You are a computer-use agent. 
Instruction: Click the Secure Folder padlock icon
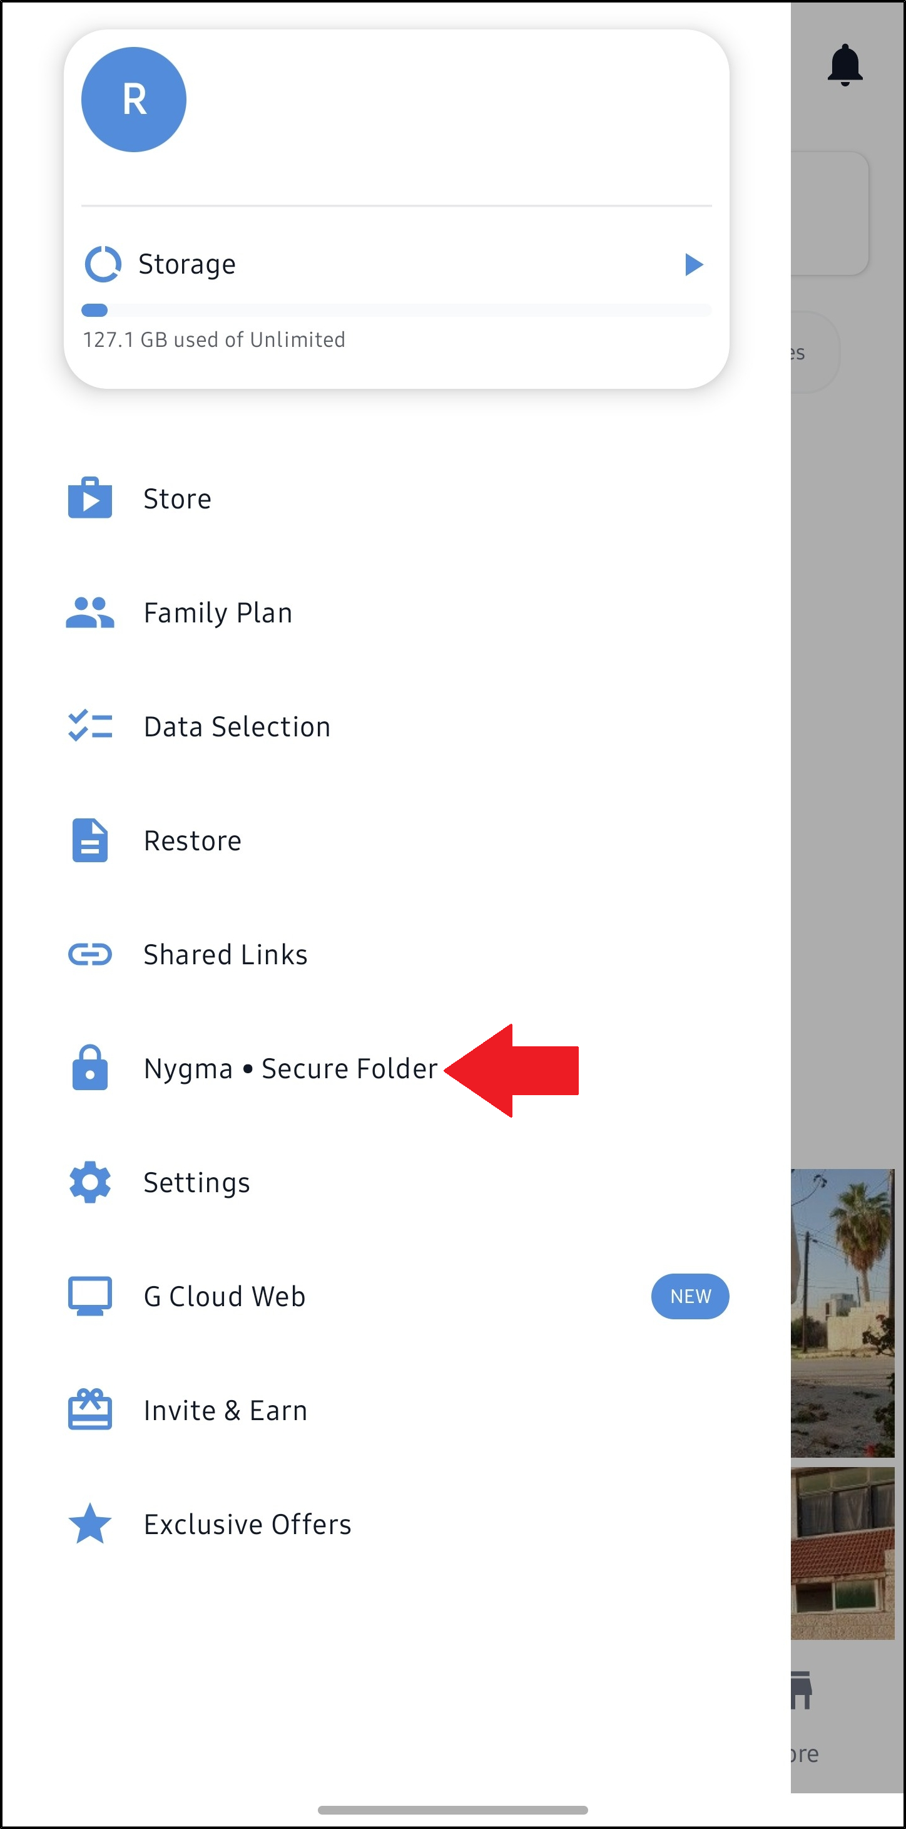90,1068
